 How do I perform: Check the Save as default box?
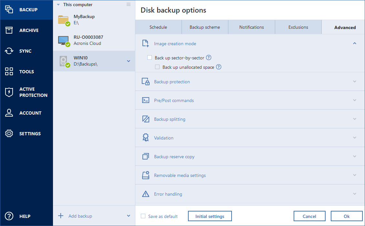[x=143, y=216]
